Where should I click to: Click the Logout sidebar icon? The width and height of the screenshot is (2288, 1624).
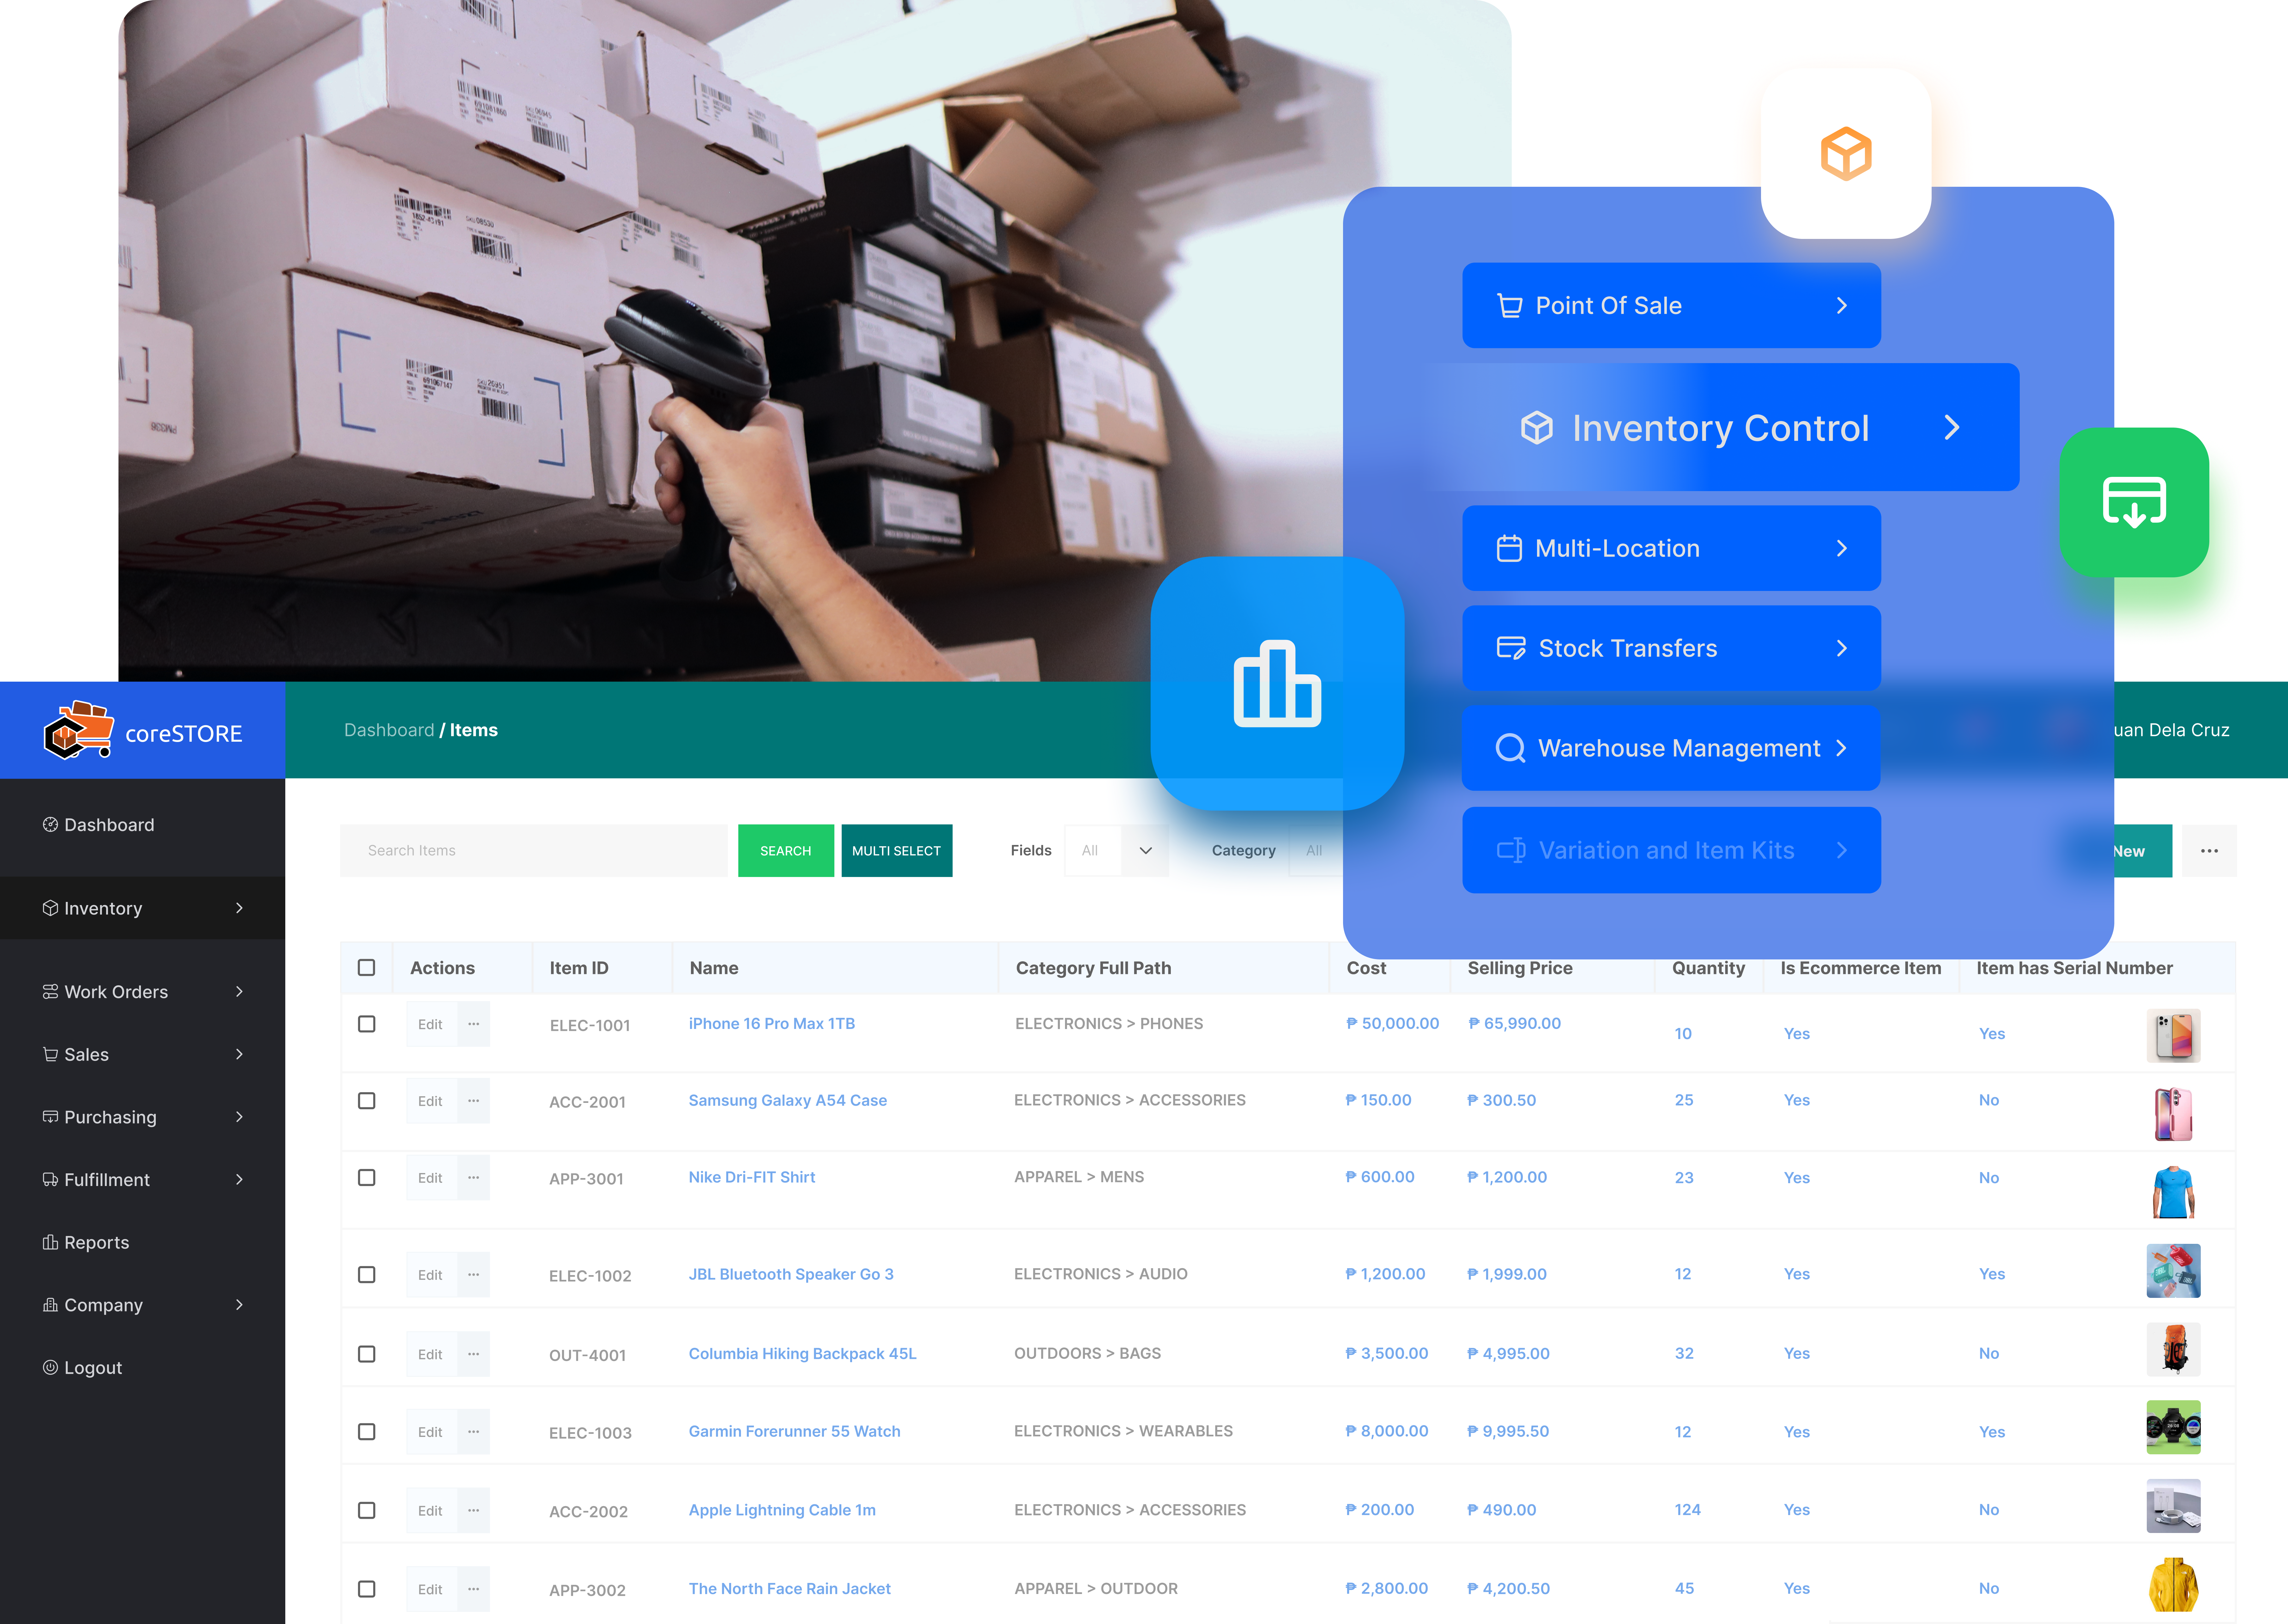tap(50, 1367)
